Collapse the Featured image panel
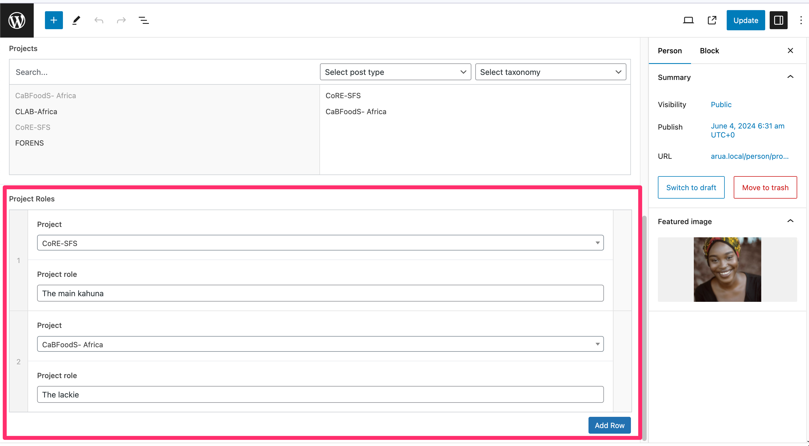Image resolution: width=809 pixels, height=446 pixels. click(x=790, y=221)
